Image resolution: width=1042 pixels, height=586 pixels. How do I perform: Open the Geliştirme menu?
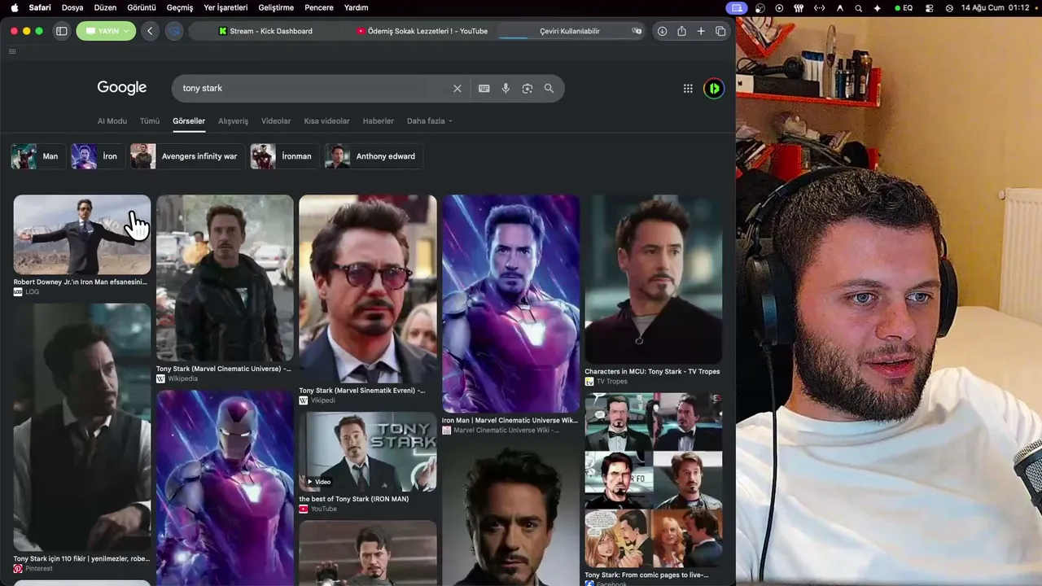[275, 7]
